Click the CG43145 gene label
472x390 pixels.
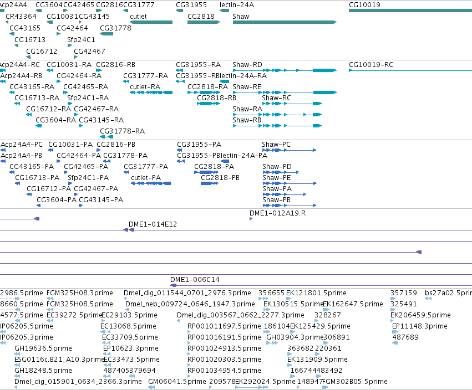(94, 16)
